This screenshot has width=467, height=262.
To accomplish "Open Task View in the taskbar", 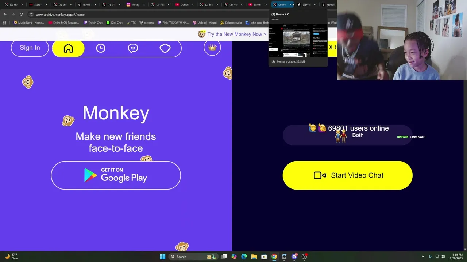I will (224, 257).
